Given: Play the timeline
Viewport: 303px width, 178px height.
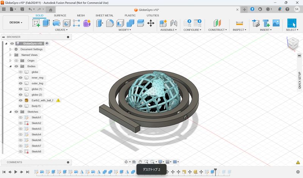Looking at the screenshot, I should tap(16, 172).
